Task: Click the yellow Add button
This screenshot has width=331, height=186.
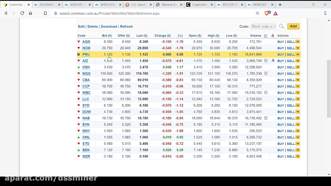Action: click(x=293, y=26)
